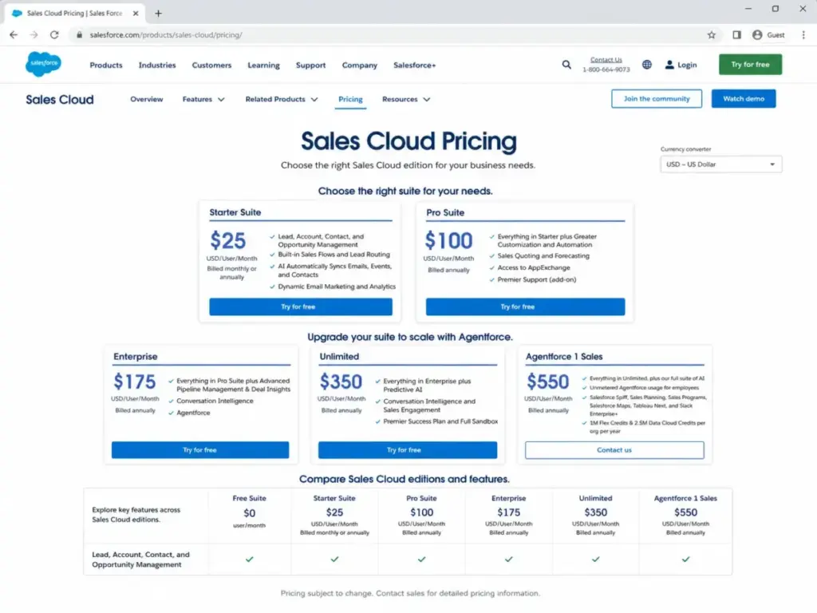The height and width of the screenshot is (613, 817).
Task: Click the 1-800-664-9073 phone number
Action: tap(606, 69)
